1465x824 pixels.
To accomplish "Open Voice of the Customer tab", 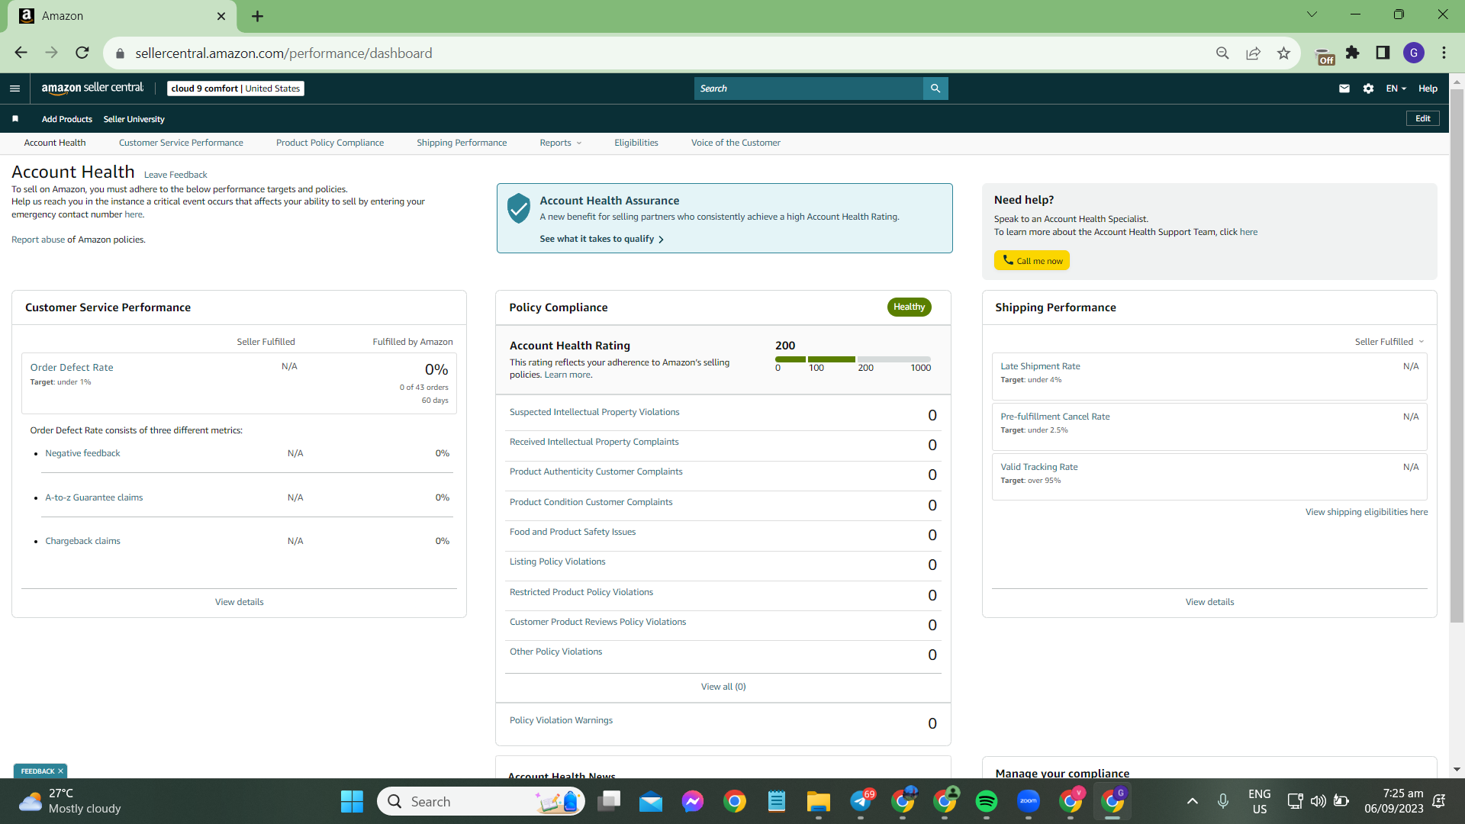I will 736,143.
